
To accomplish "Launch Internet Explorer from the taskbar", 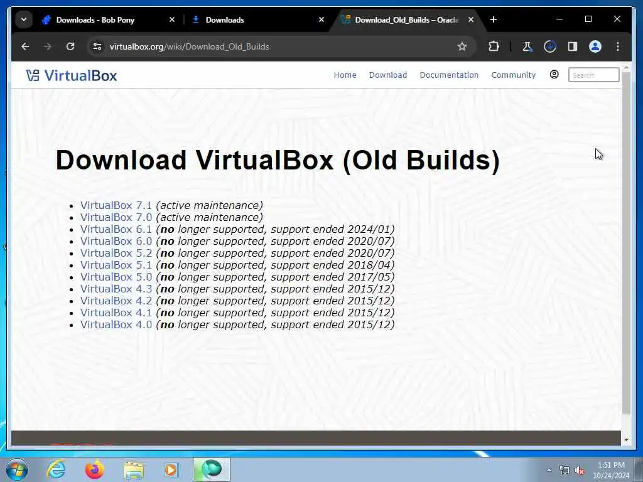I will coord(56,469).
